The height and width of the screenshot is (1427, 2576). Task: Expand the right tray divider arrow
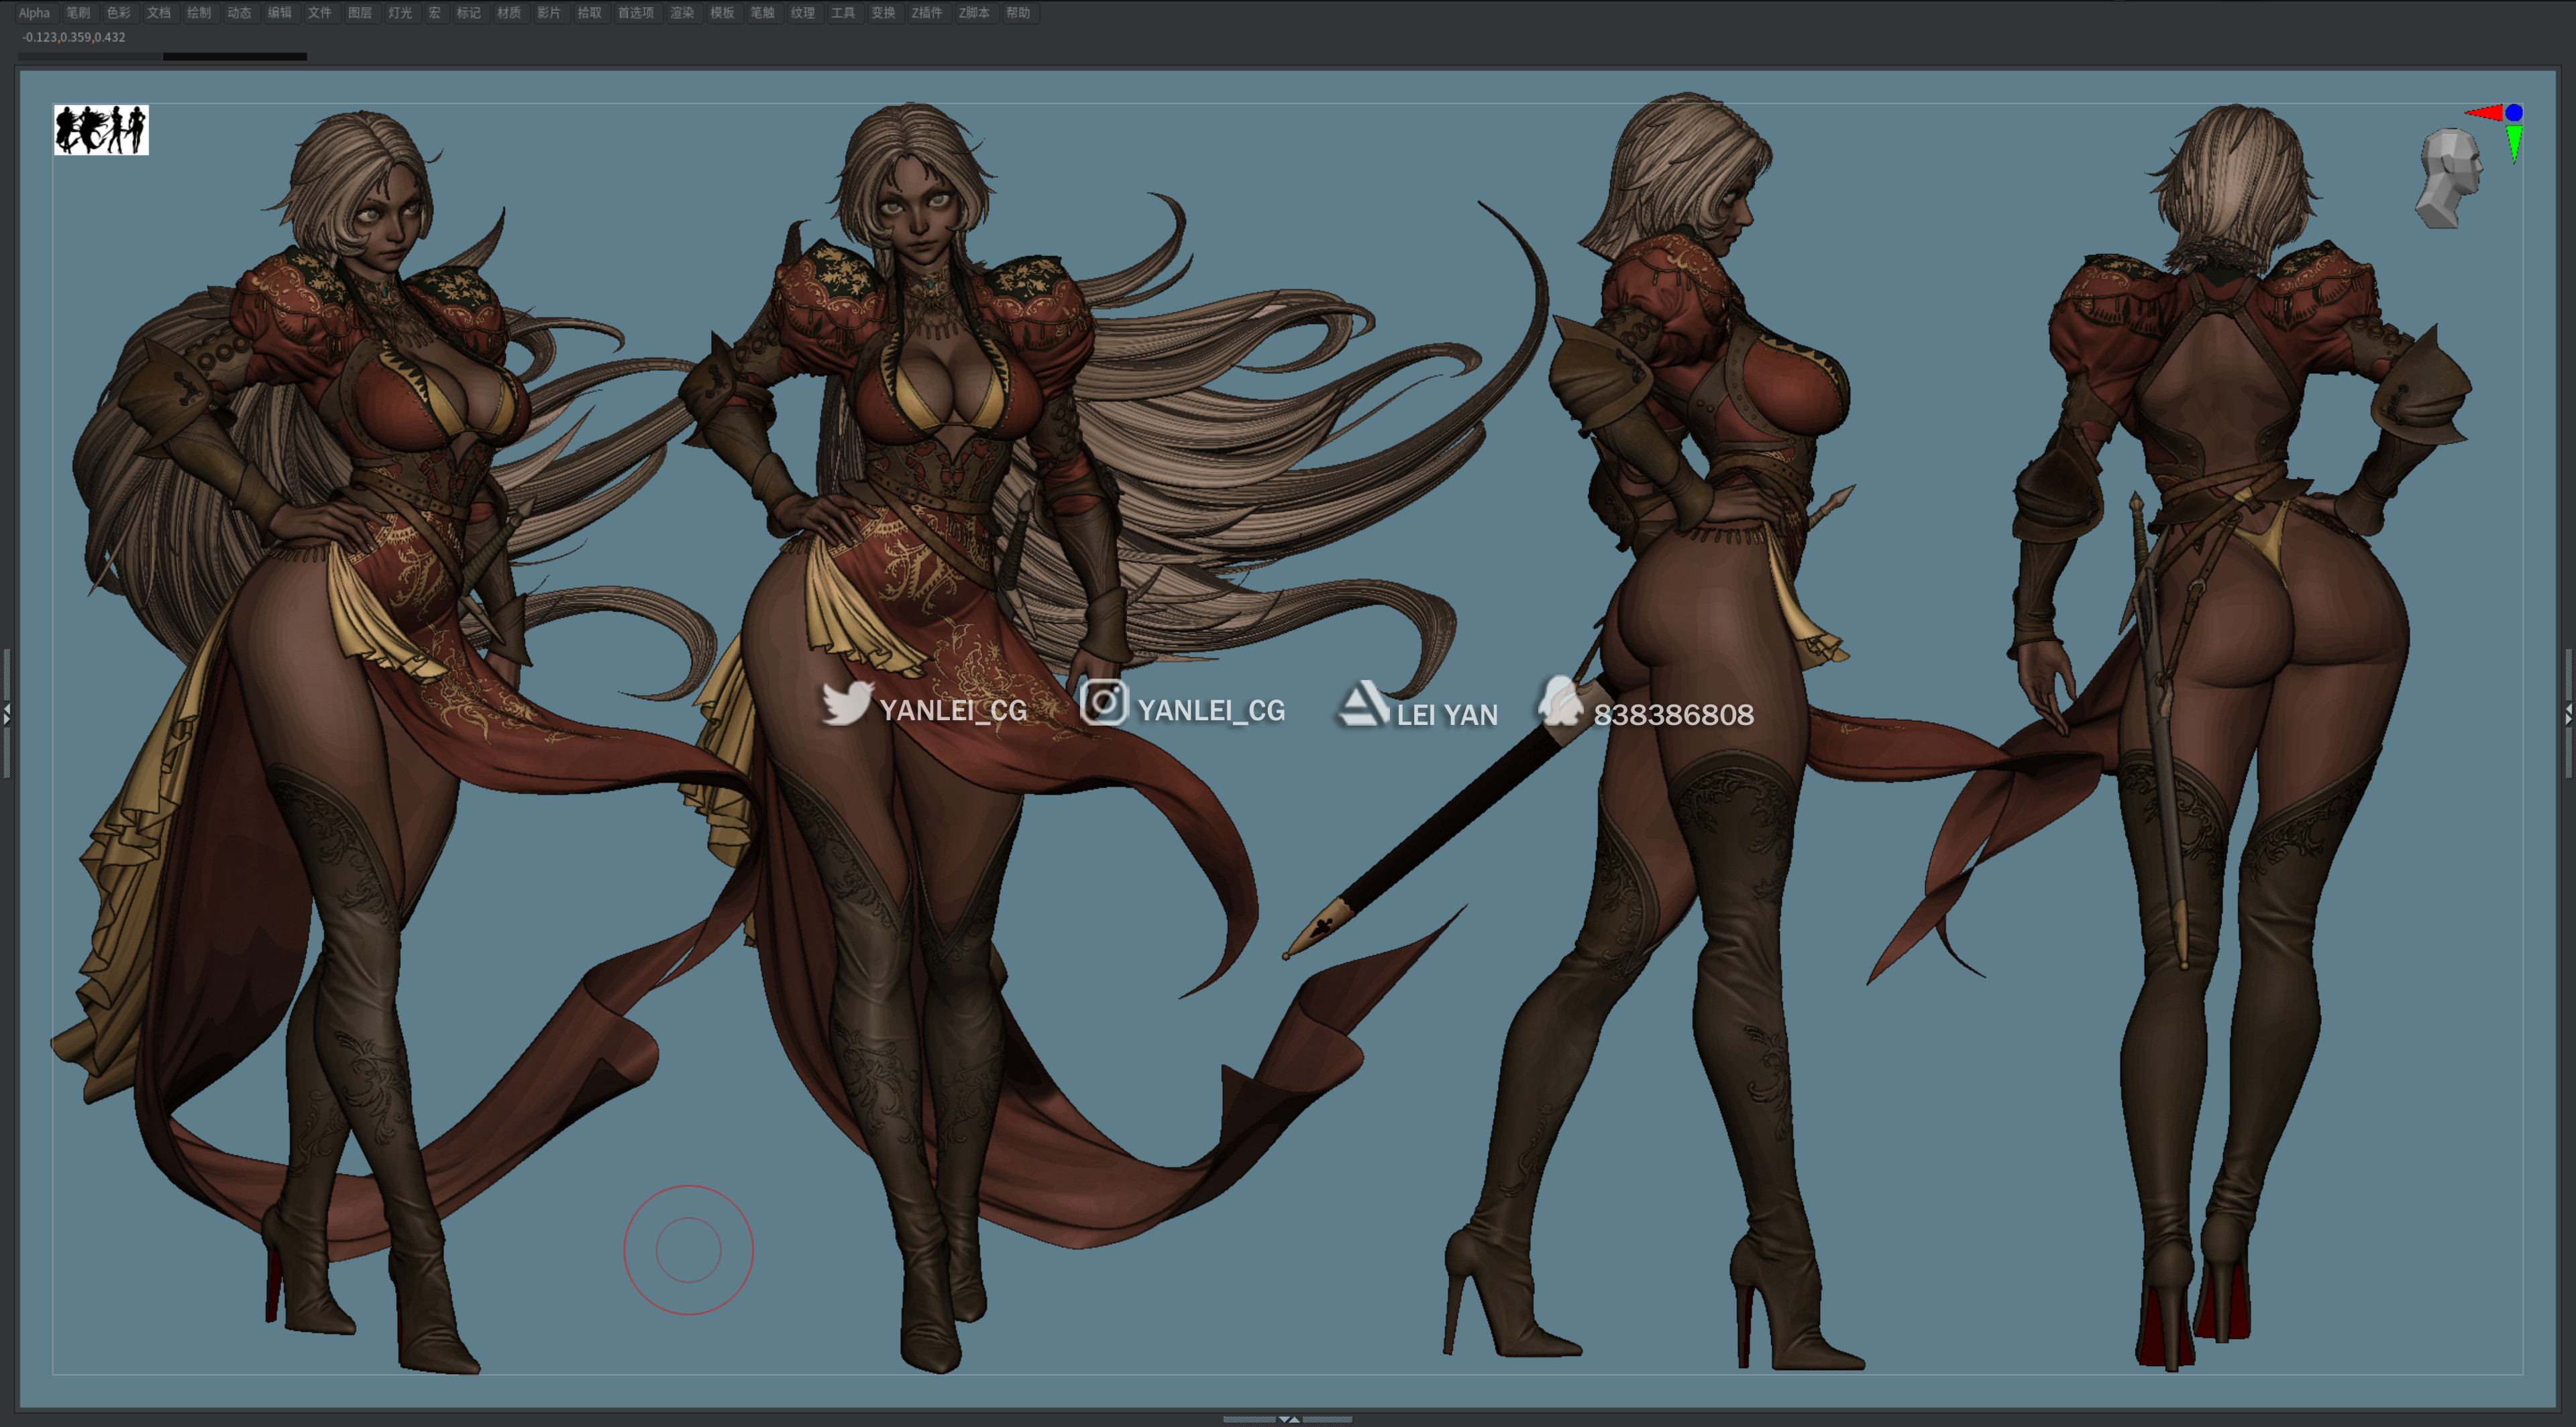2569,713
